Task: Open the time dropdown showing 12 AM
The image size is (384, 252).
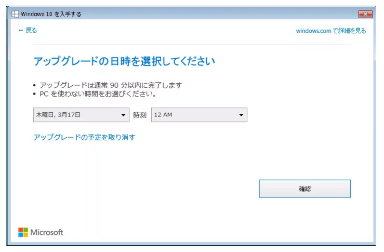Action: (199, 115)
